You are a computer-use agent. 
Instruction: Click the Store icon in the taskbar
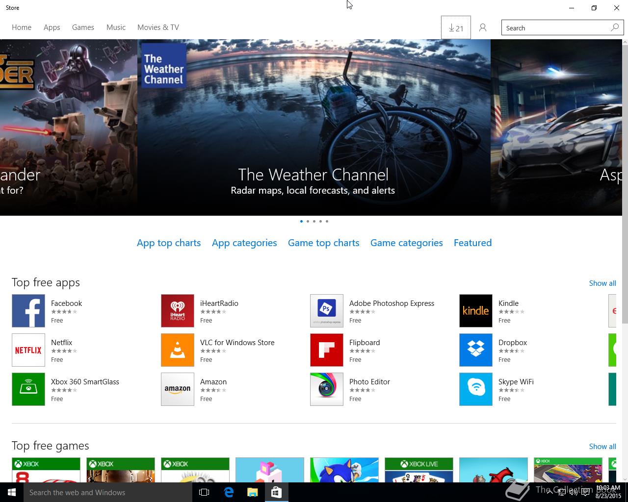coord(276,492)
